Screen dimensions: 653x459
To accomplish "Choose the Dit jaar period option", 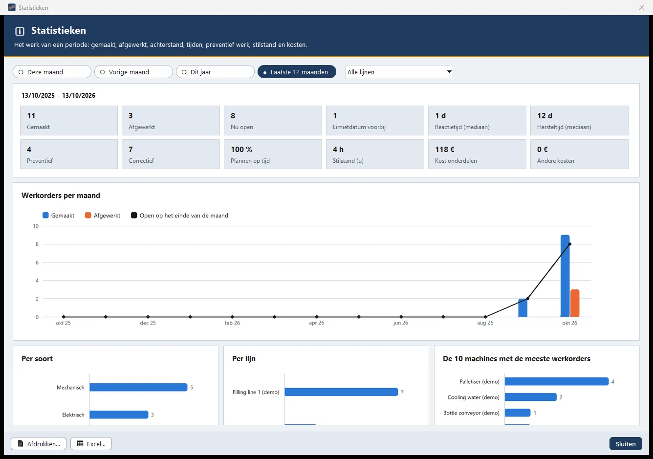I will coord(215,72).
